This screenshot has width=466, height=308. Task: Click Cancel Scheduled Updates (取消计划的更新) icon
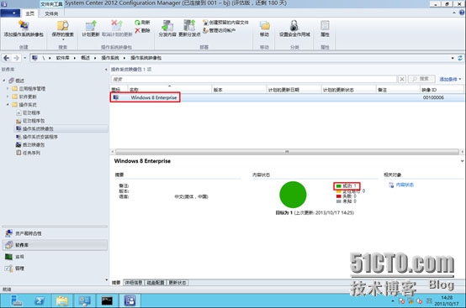click(x=117, y=25)
